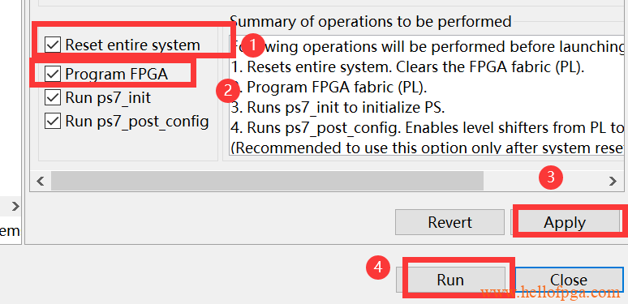Launch with the Run button
Screen dimensions: 628x304
[450, 280]
